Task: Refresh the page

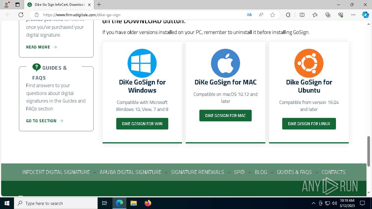Action: click(x=21, y=15)
